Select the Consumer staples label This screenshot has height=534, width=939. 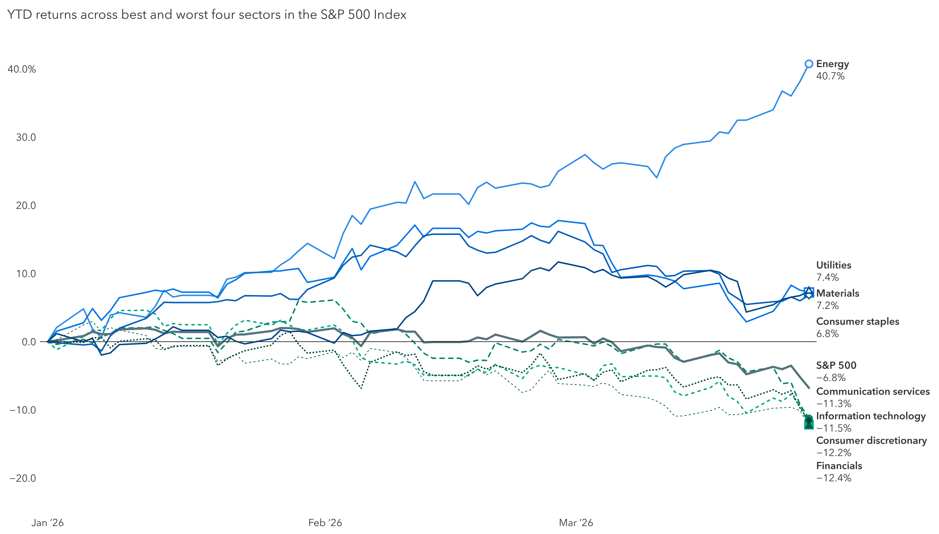pos(857,321)
